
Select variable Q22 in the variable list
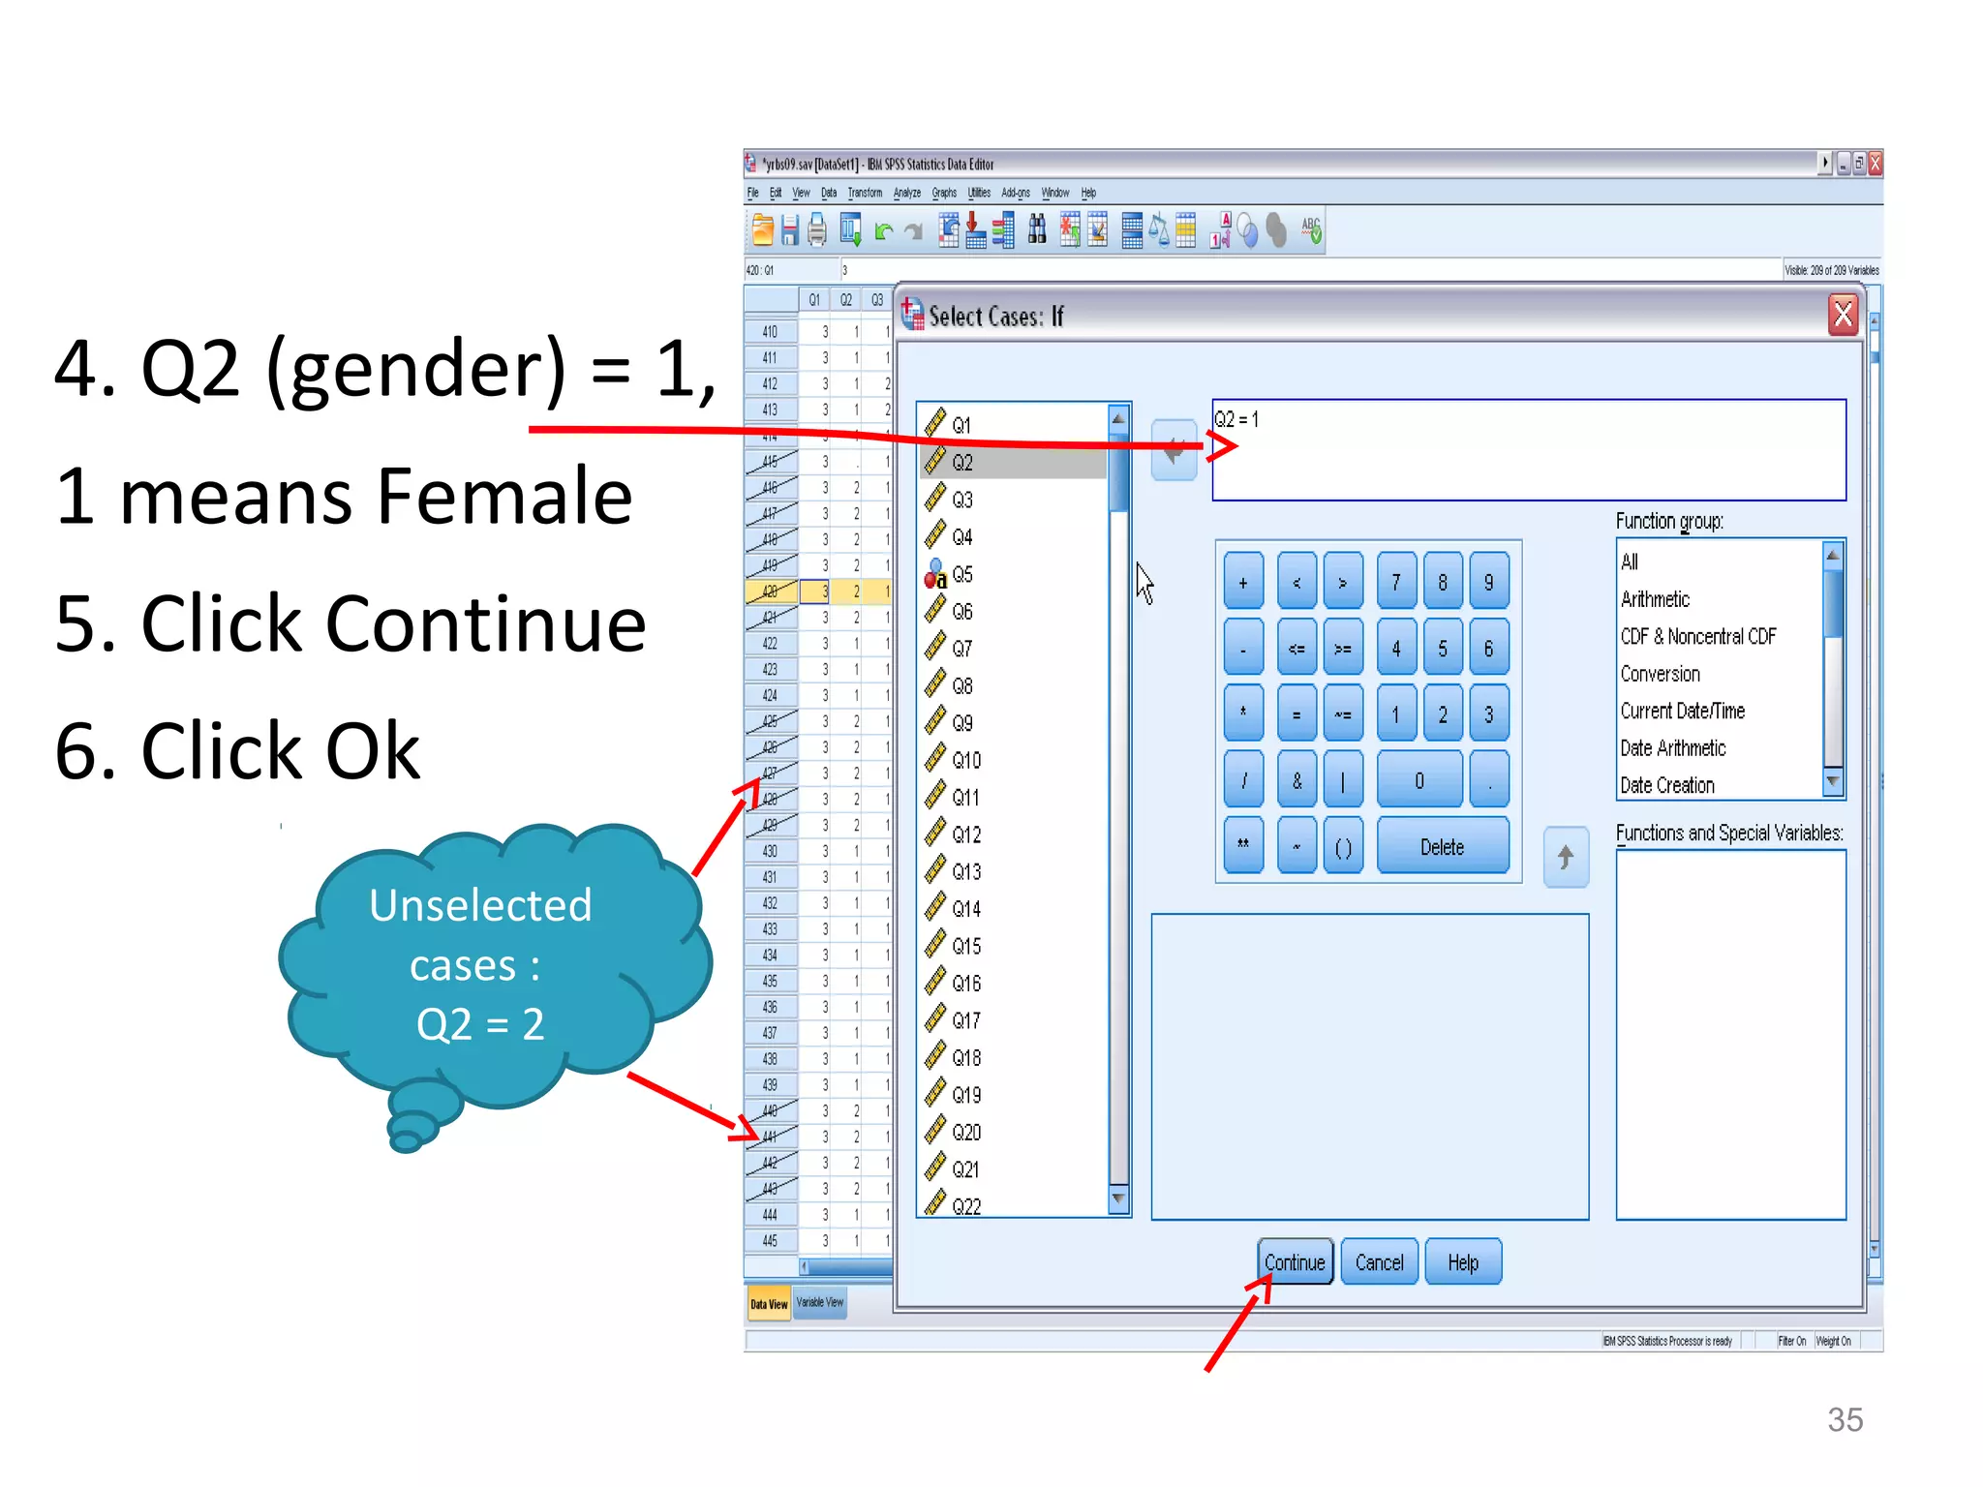click(1013, 1205)
